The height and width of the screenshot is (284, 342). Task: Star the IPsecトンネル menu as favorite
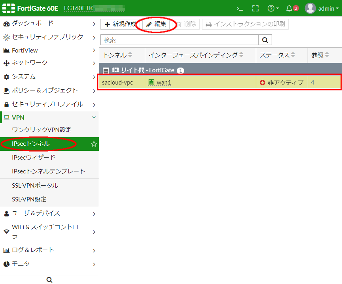click(x=94, y=144)
